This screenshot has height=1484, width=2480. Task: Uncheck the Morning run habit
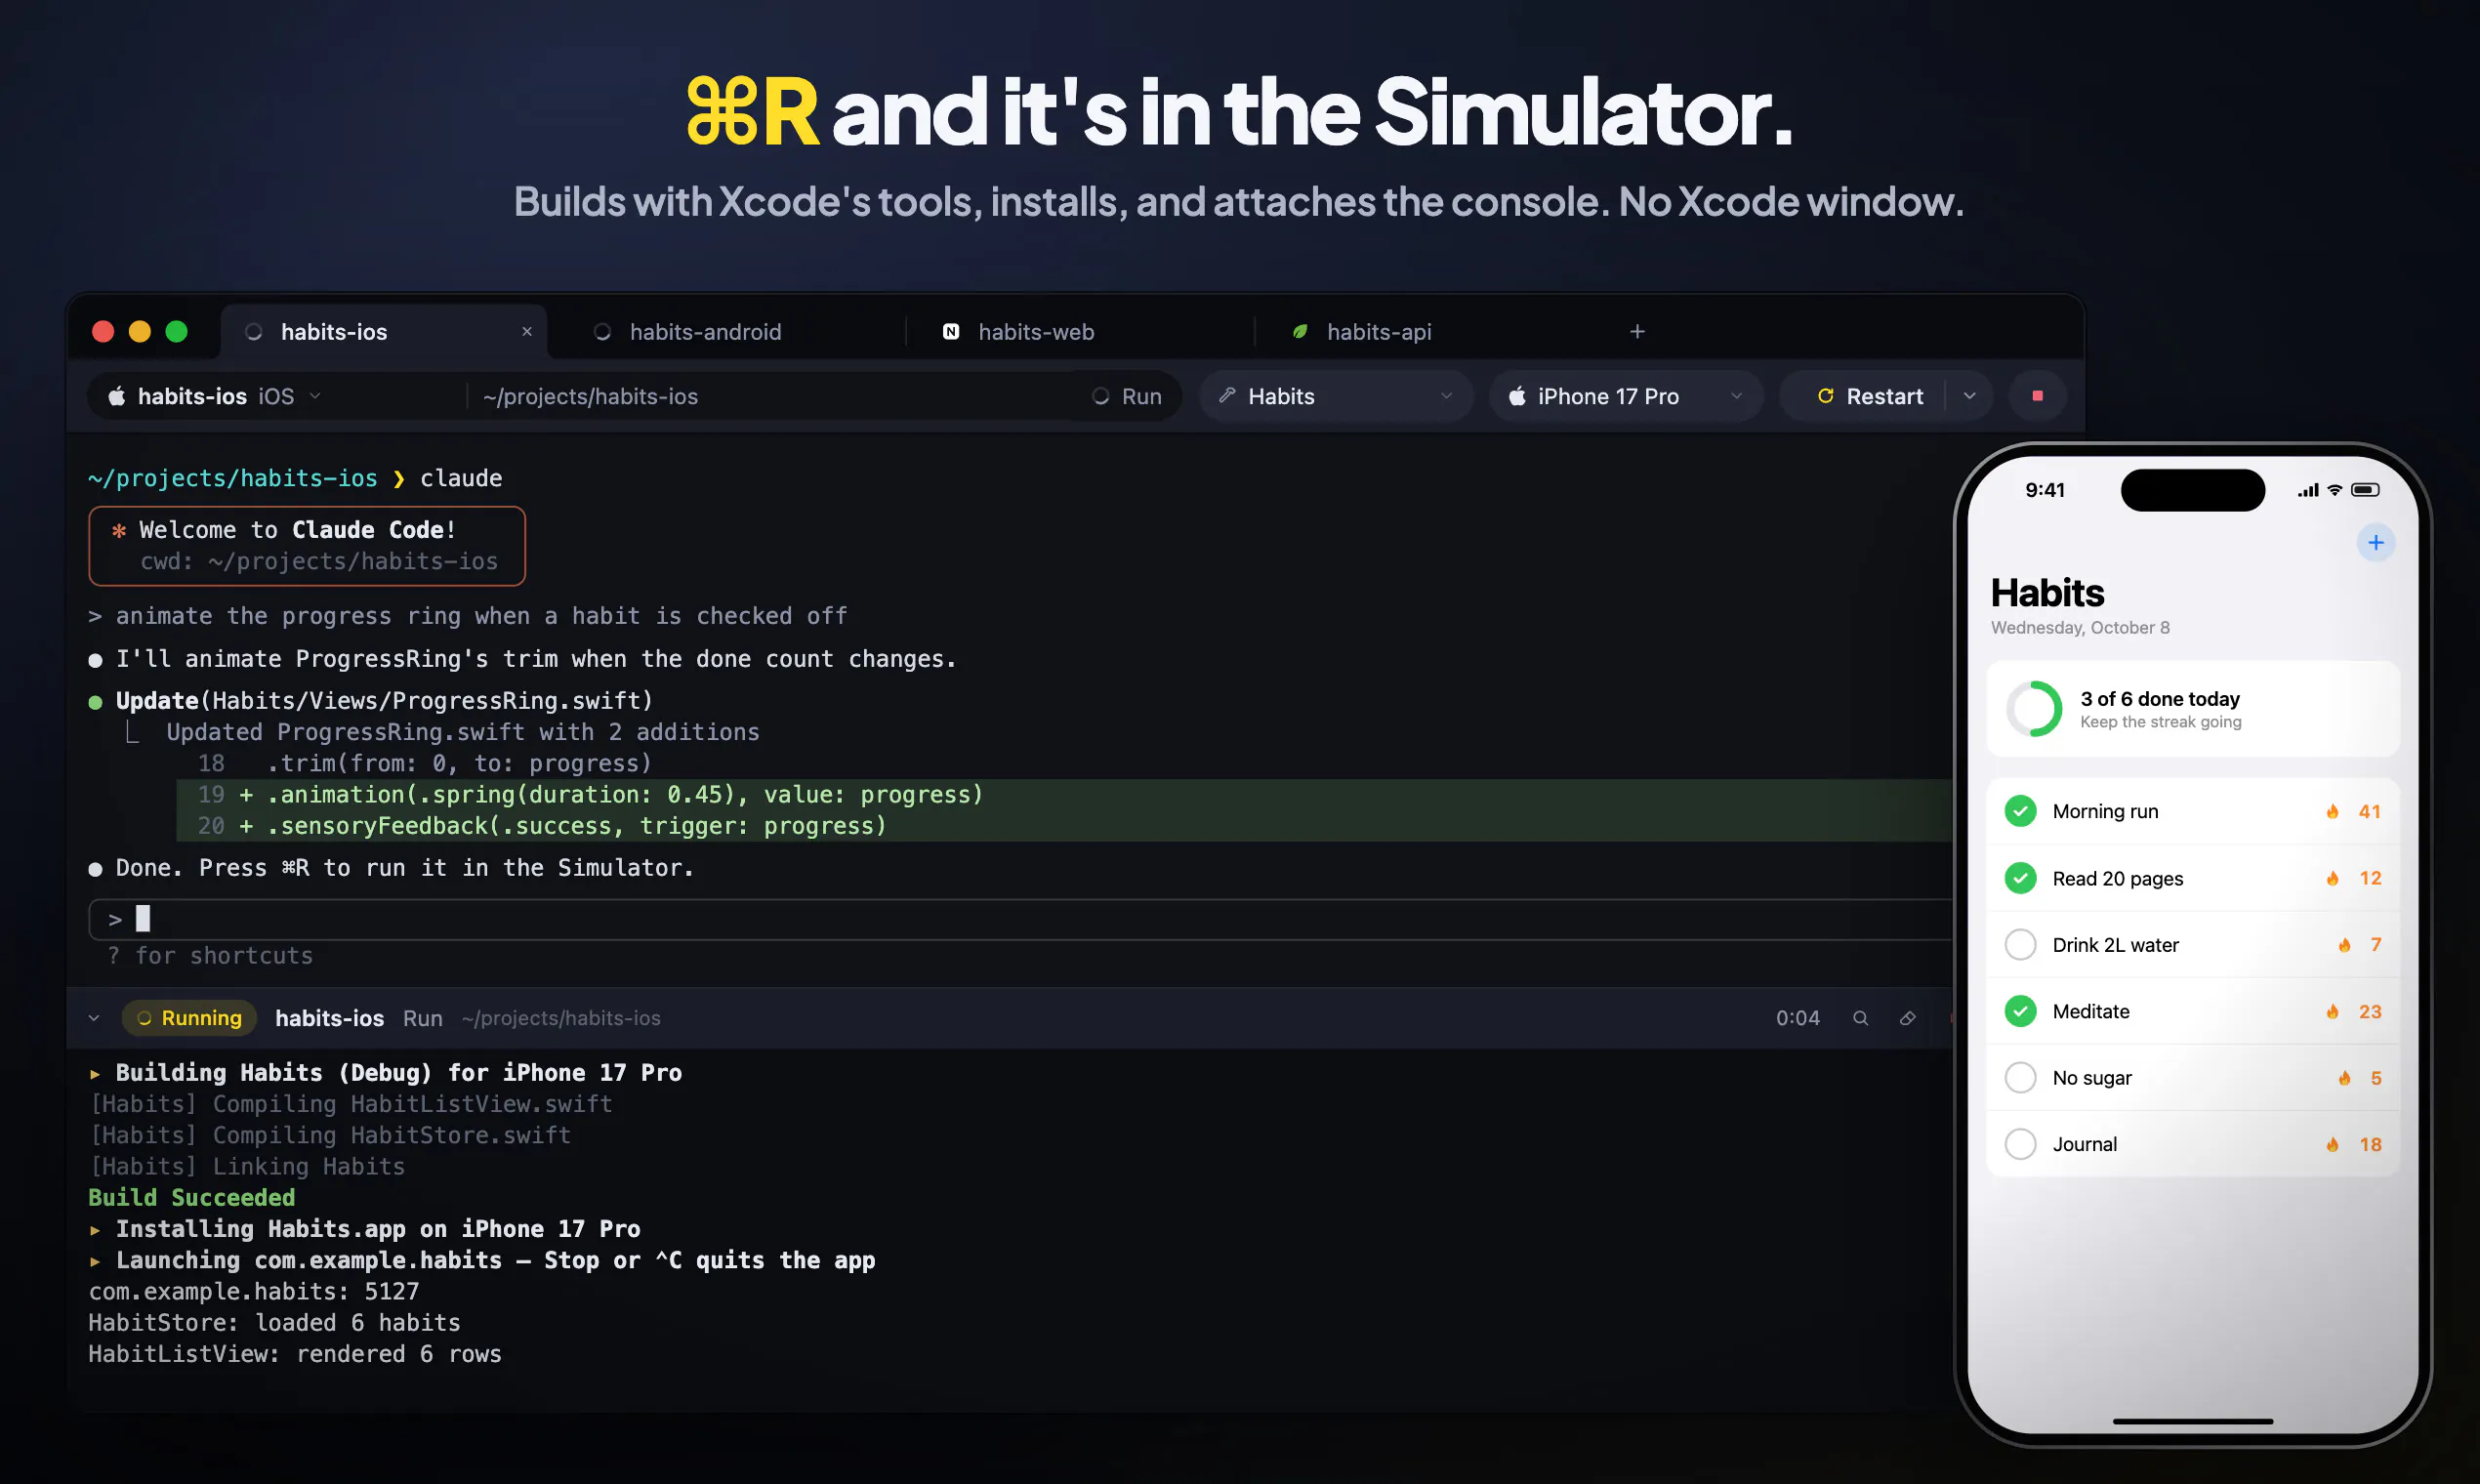(x=2020, y=811)
